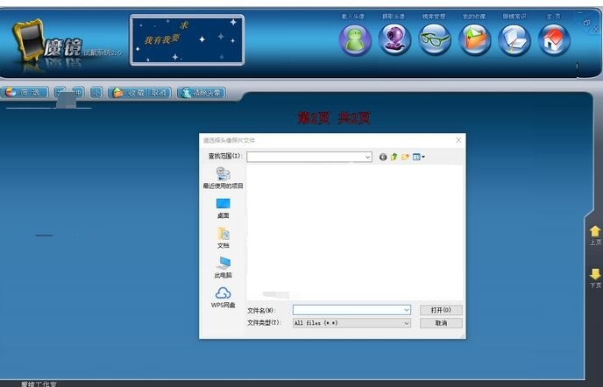603x387 pixels.
Task: Click the 打开(O) open button
Action: (441, 310)
